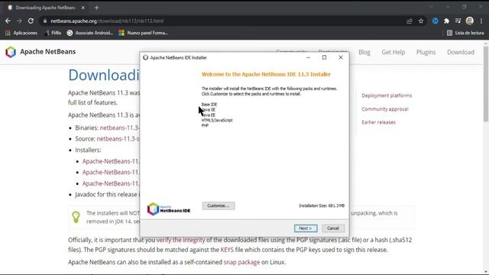Open the Download menu item
The image size is (489, 275).
point(461,52)
